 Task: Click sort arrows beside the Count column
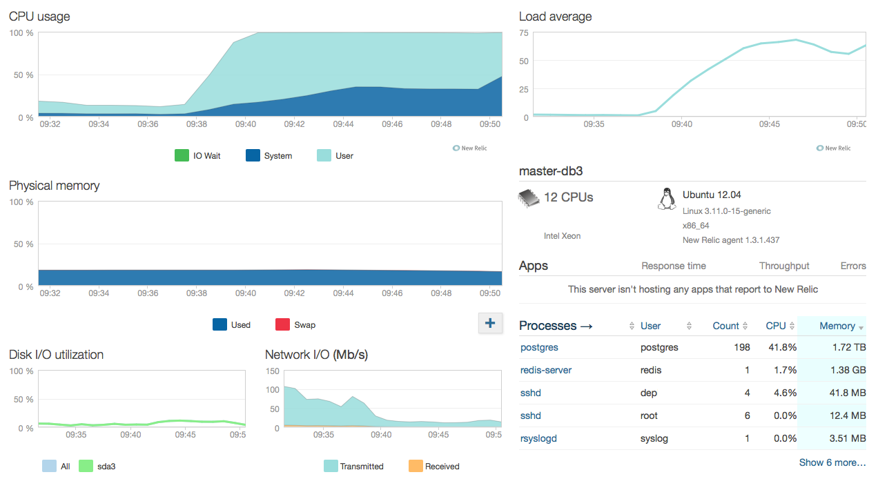click(745, 326)
